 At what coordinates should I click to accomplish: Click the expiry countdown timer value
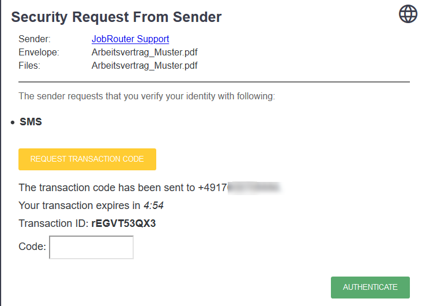[x=154, y=205]
